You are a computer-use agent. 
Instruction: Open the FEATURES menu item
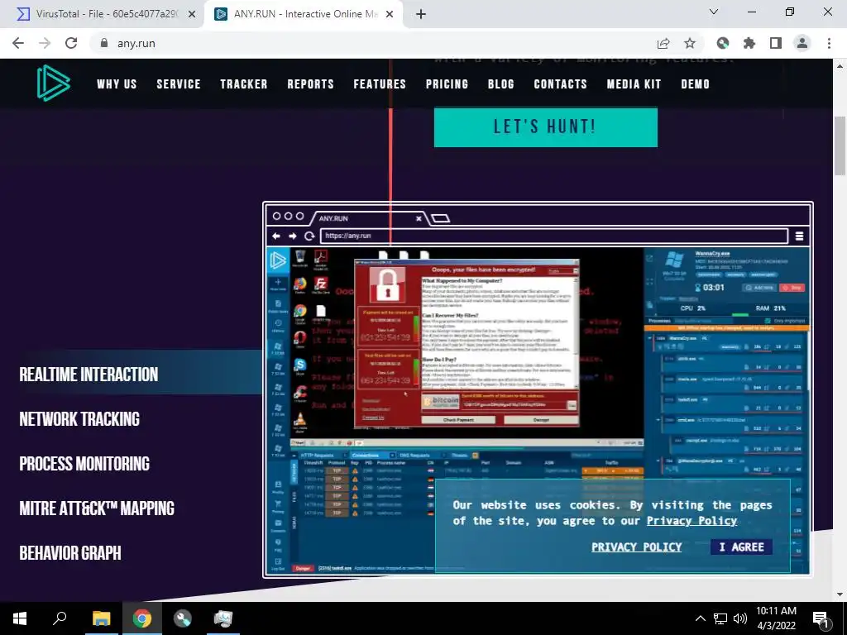[x=380, y=84]
